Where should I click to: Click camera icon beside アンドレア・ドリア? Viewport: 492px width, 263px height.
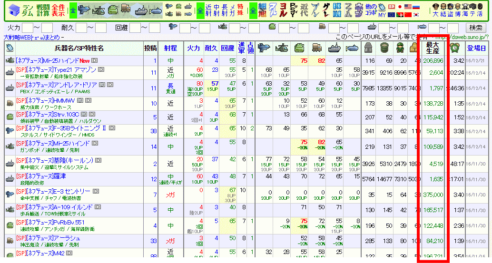(102, 85)
